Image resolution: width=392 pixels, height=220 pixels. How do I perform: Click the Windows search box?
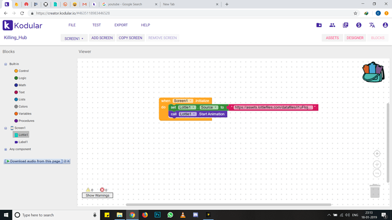point(56,215)
